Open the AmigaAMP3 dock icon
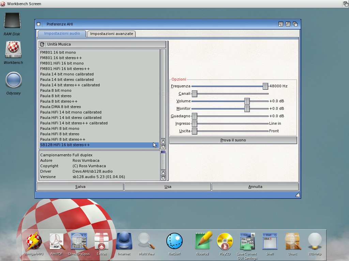349x261 pixels. [x=34, y=242]
